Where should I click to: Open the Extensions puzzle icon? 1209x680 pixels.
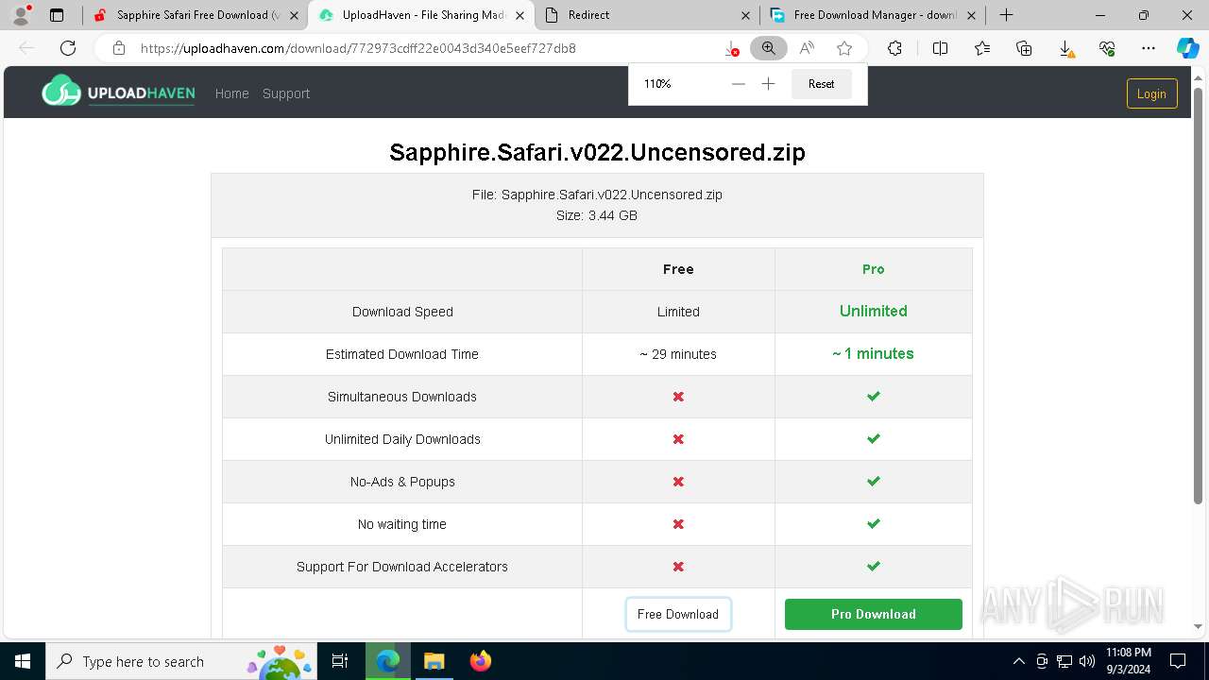click(894, 48)
